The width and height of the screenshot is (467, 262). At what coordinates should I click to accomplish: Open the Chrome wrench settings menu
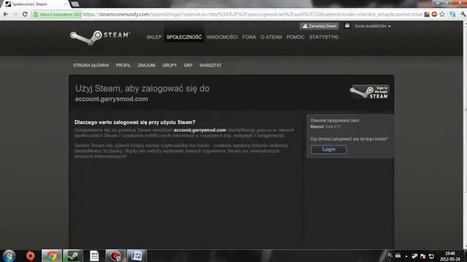[x=463, y=14]
